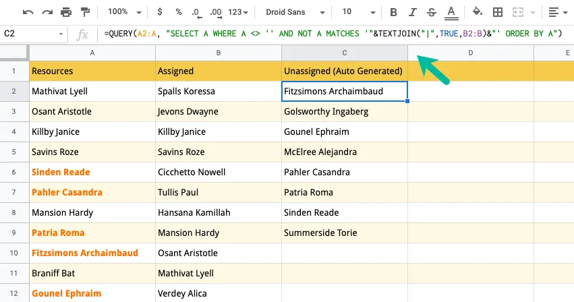574x302 pixels.
Task: Select column A header
Action: point(92,53)
